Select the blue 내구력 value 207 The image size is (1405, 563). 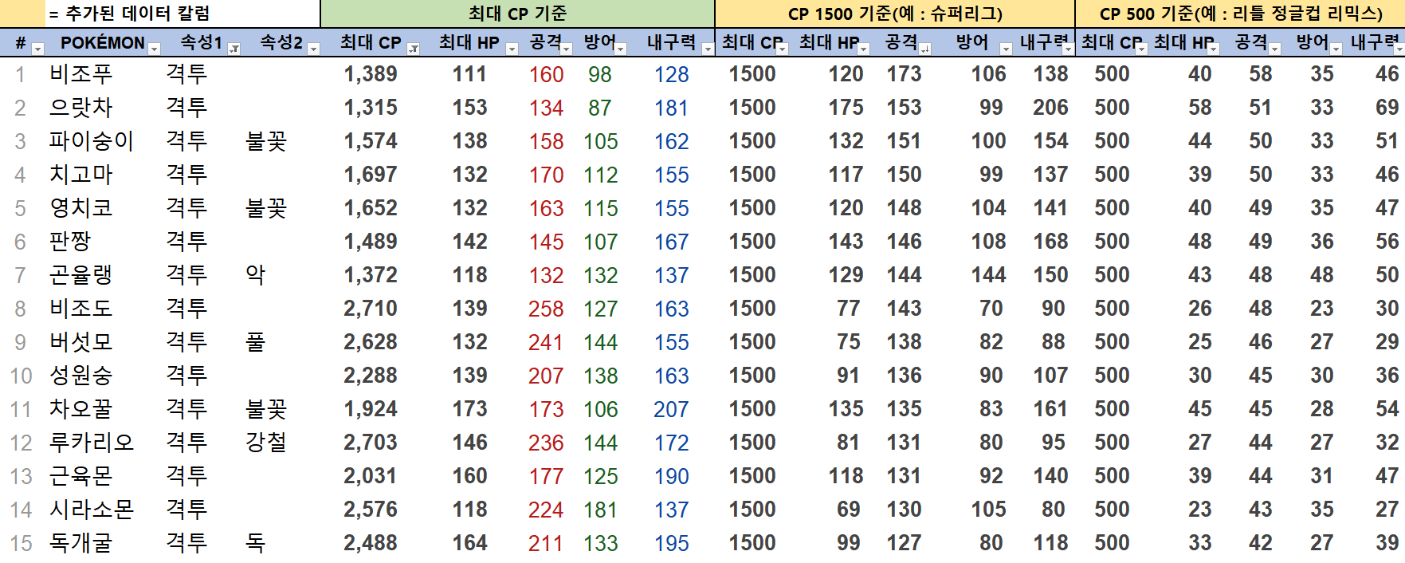[671, 409]
